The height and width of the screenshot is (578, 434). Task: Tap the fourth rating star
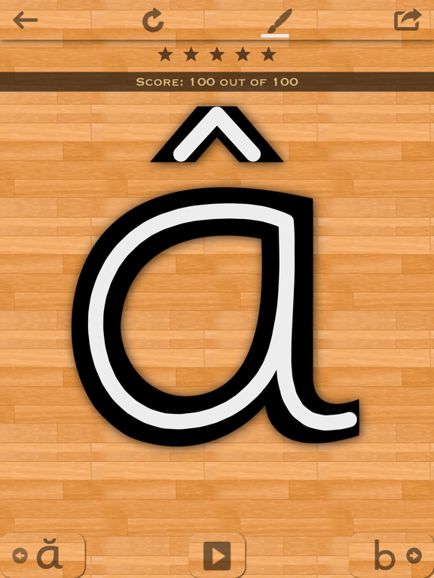point(243,54)
